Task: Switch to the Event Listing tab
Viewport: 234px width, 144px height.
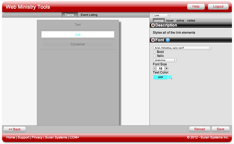Action: point(89,15)
